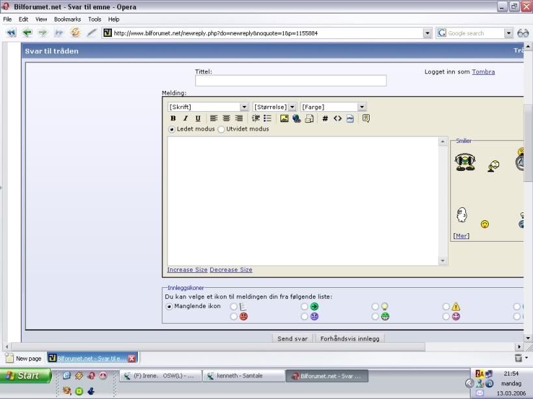
Task: Toggle italic formatting in editor toolbar
Action: pyautogui.click(x=185, y=118)
